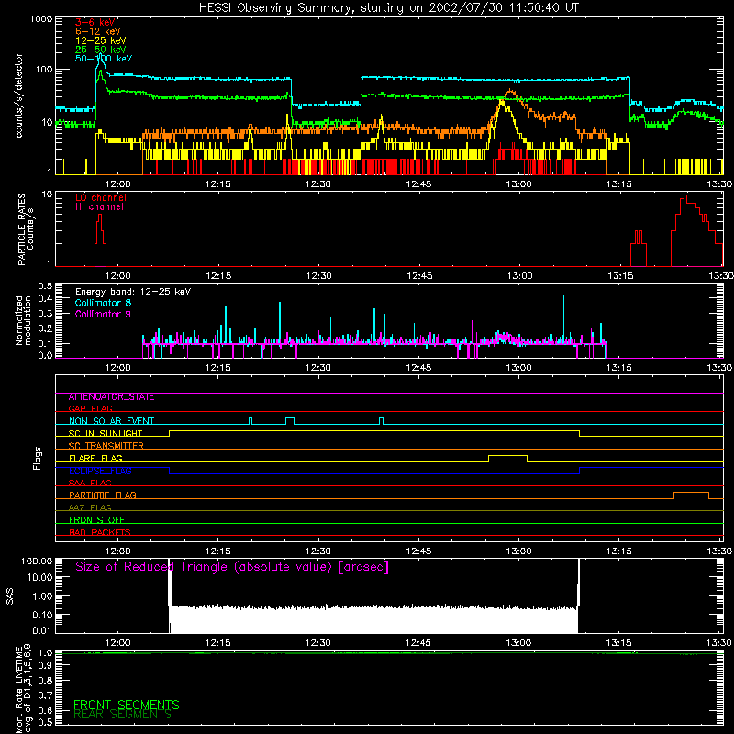Click the GAP_FLAG label
The width and height of the screenshot is (734, 734).
coord(90,409)
